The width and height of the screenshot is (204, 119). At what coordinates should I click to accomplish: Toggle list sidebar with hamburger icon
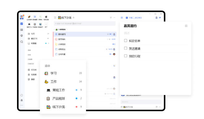click(55, 18)
